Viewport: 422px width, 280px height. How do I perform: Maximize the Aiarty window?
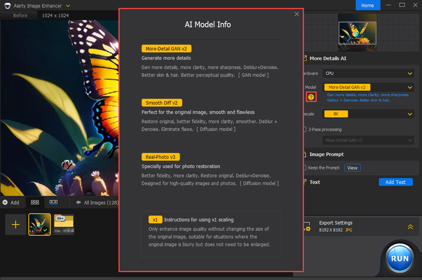click(x=402, y=5)
